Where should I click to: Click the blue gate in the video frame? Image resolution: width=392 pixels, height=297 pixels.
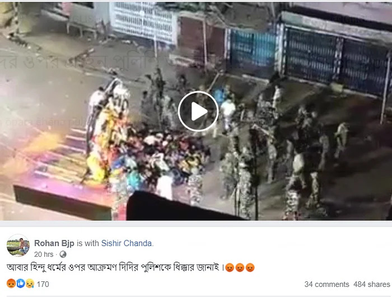253,49
